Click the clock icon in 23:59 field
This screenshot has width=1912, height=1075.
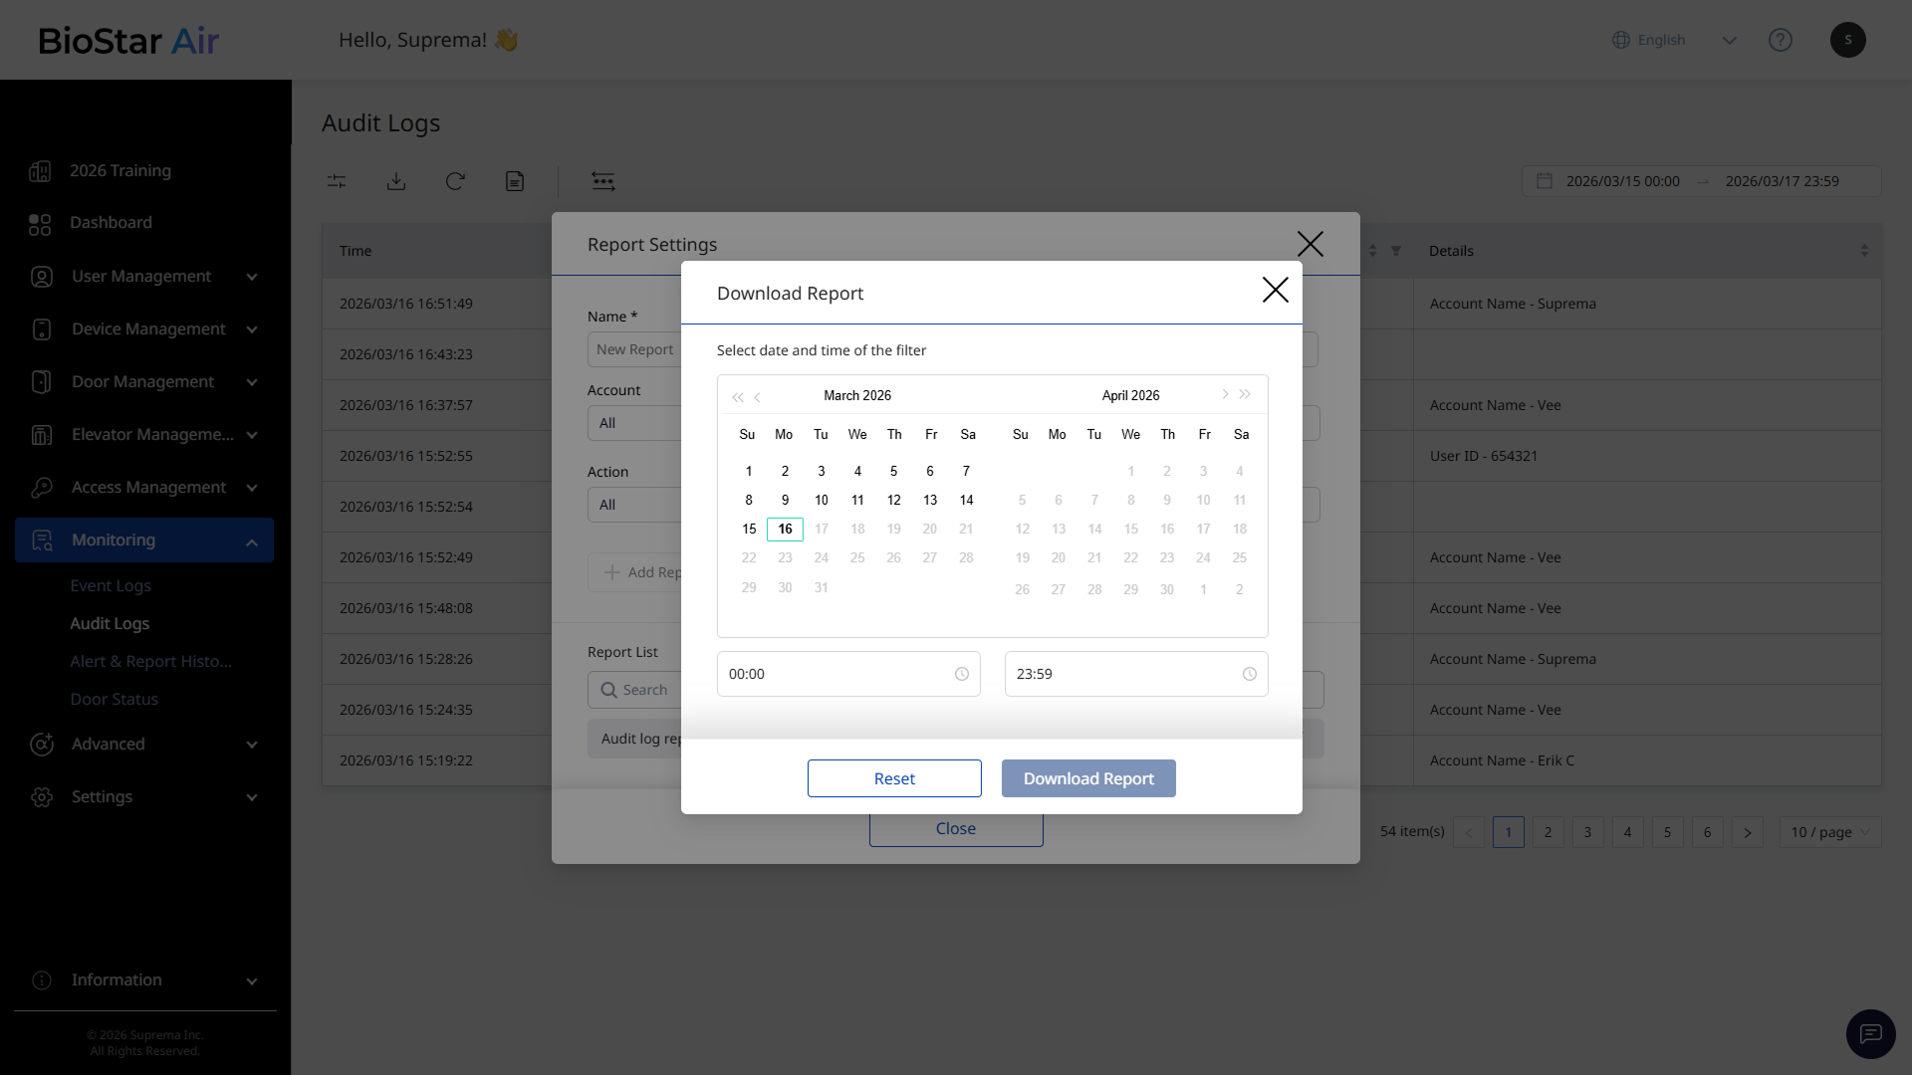point(1249,674)
